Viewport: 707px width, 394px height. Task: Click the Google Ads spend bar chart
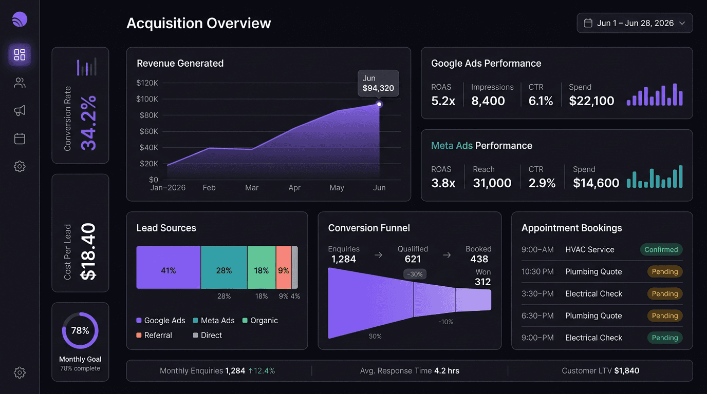tap(655, 95)
